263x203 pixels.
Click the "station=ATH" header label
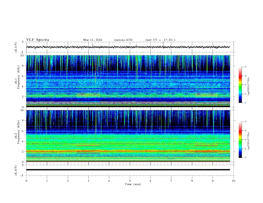[123, 40]
